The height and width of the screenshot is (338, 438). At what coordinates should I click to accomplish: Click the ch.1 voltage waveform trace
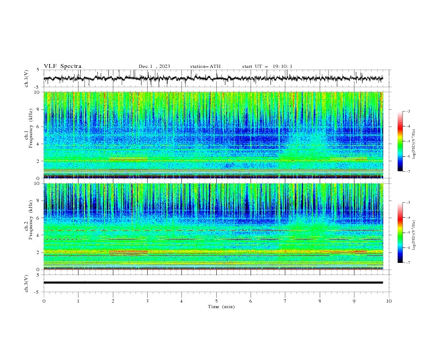[213, 78]
